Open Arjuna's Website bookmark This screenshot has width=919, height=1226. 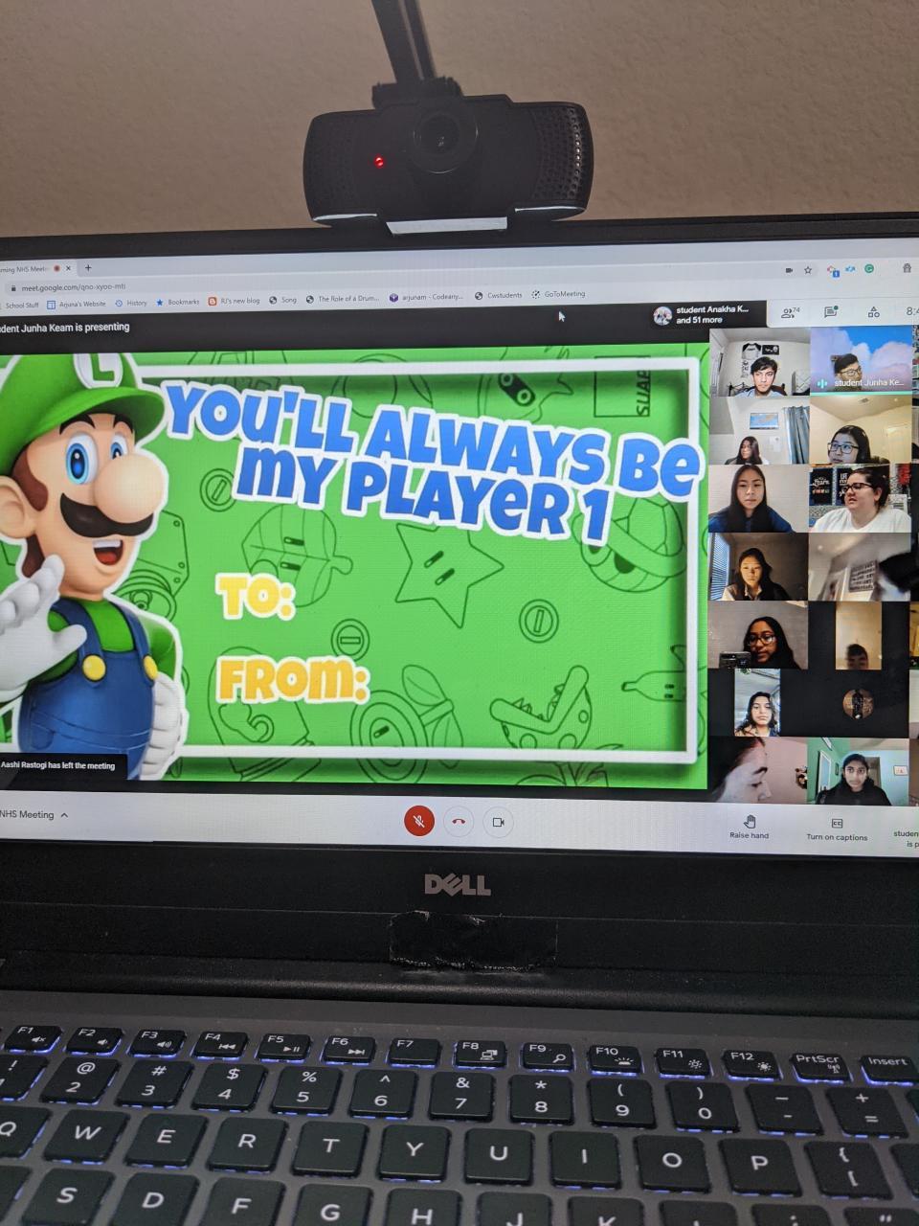77,304
